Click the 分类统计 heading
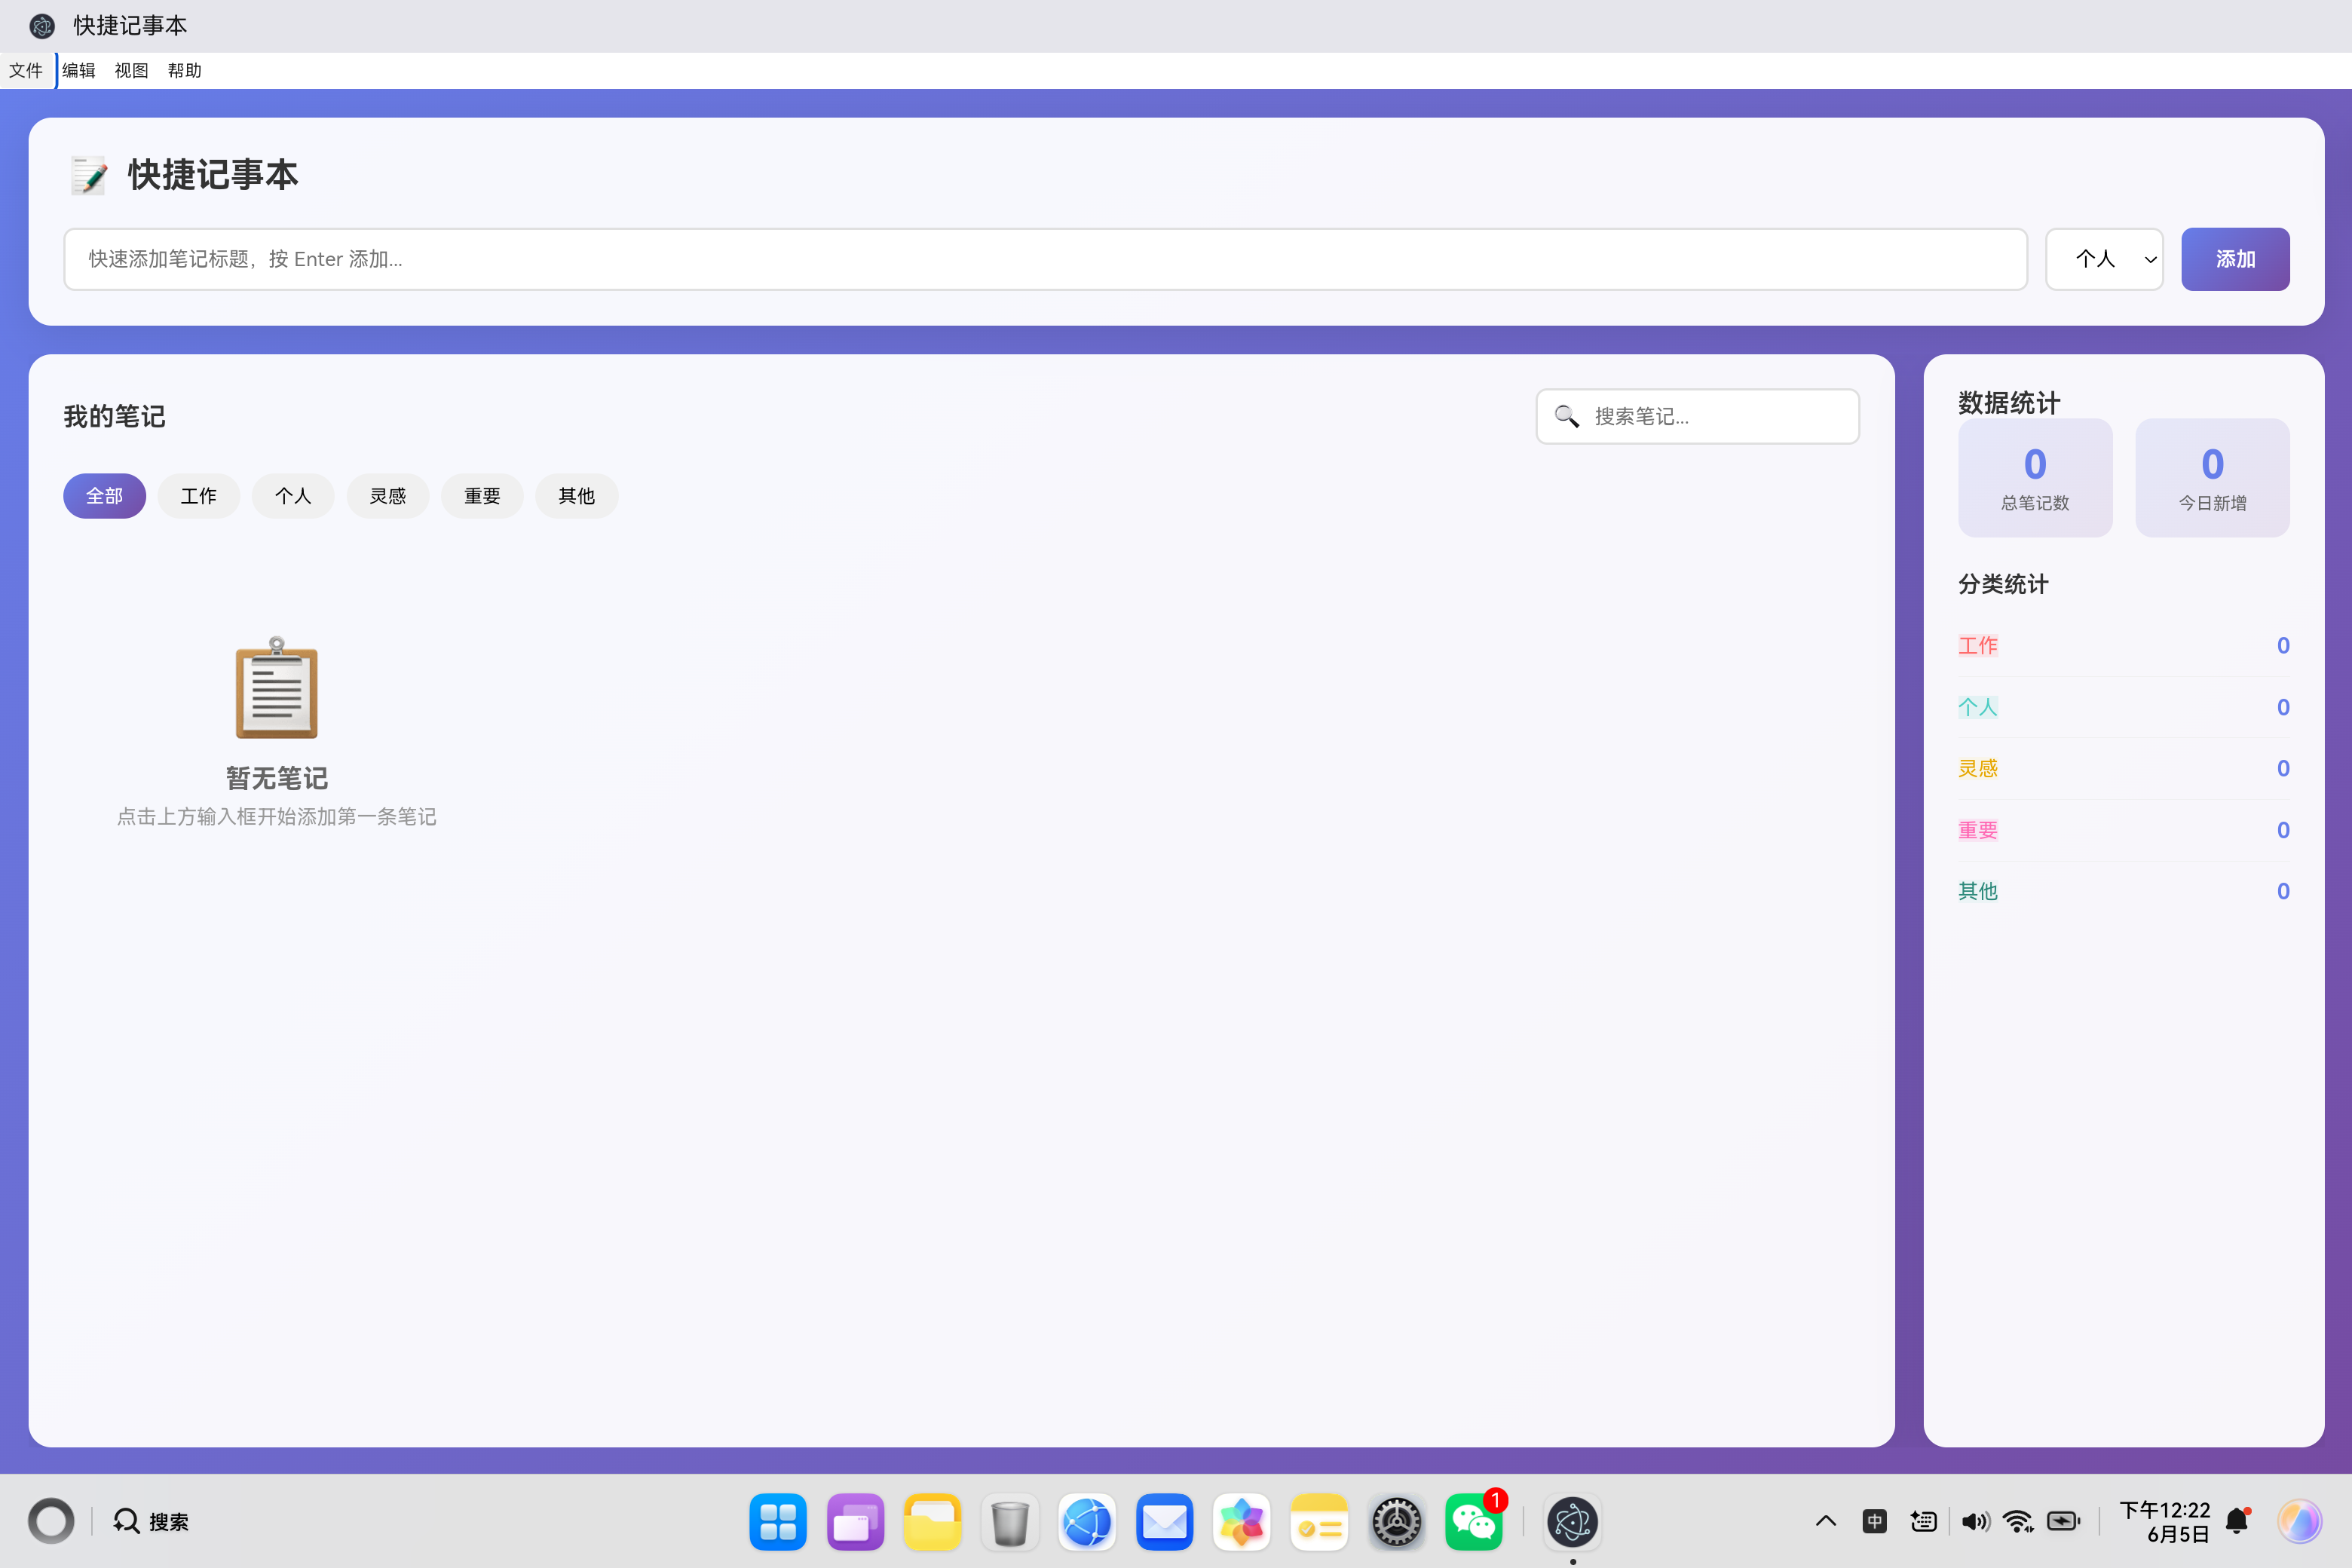2352x1568 pixels. tap(2003, 584)
